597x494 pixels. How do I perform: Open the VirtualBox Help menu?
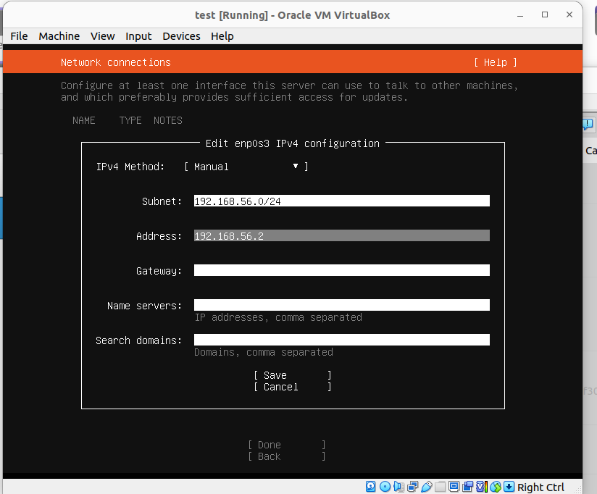(222, 36)
